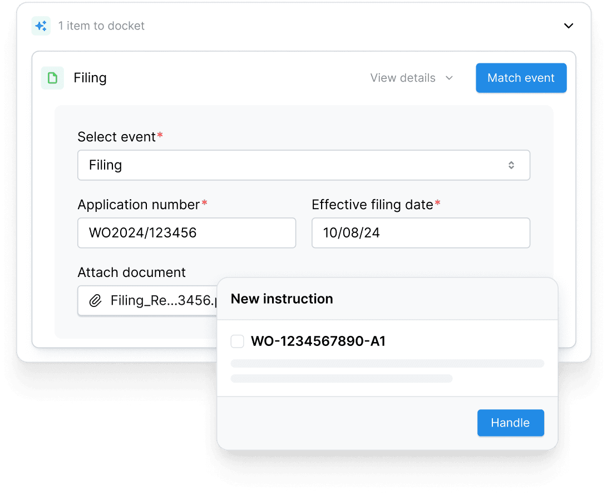
Task: Click the Select event field label
Action: click(117, 137)
